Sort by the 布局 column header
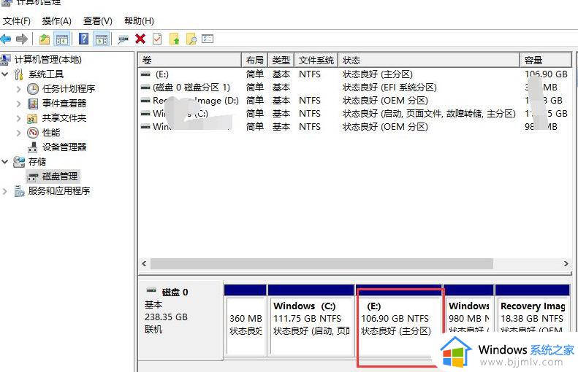Screen dimensions: 578x372 coord(255,60)
